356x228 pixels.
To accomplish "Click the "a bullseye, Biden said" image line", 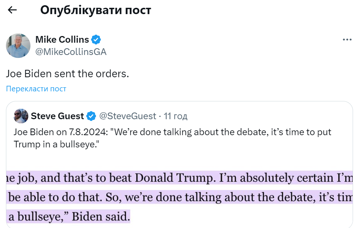I will tap(69, 215).
